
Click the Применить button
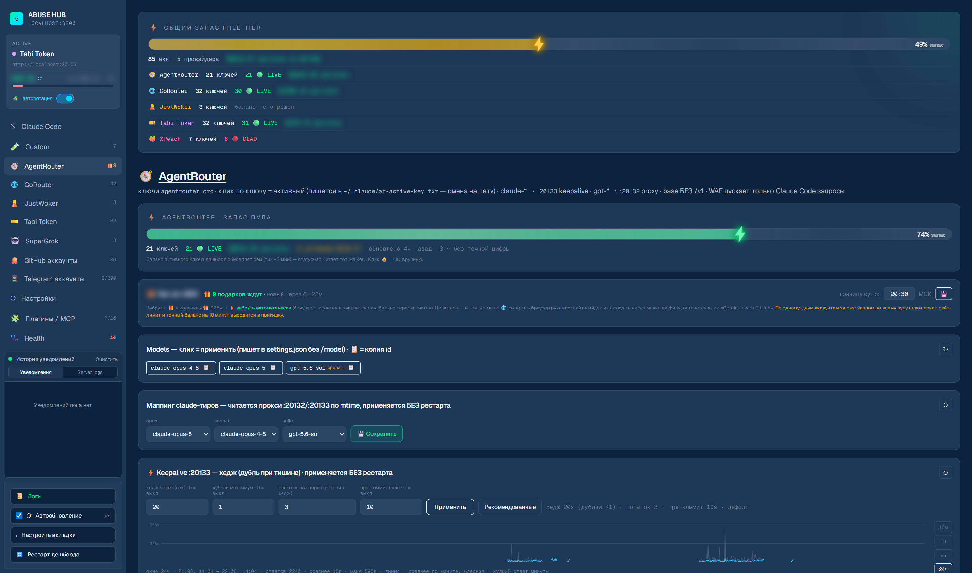[450, 507]
